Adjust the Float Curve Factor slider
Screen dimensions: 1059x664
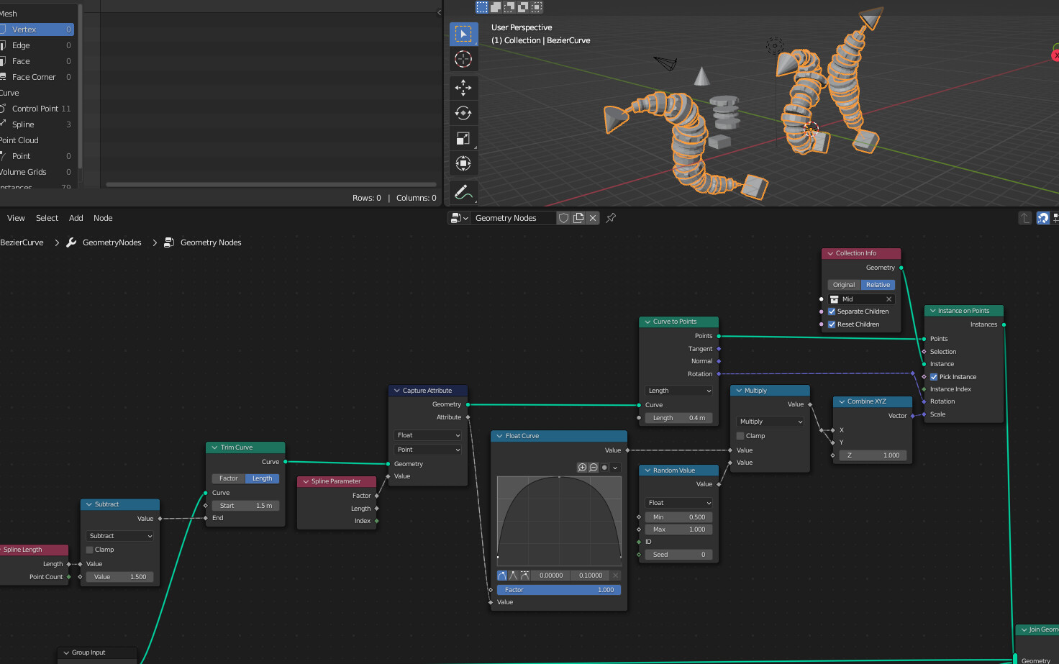pos(559,590)
